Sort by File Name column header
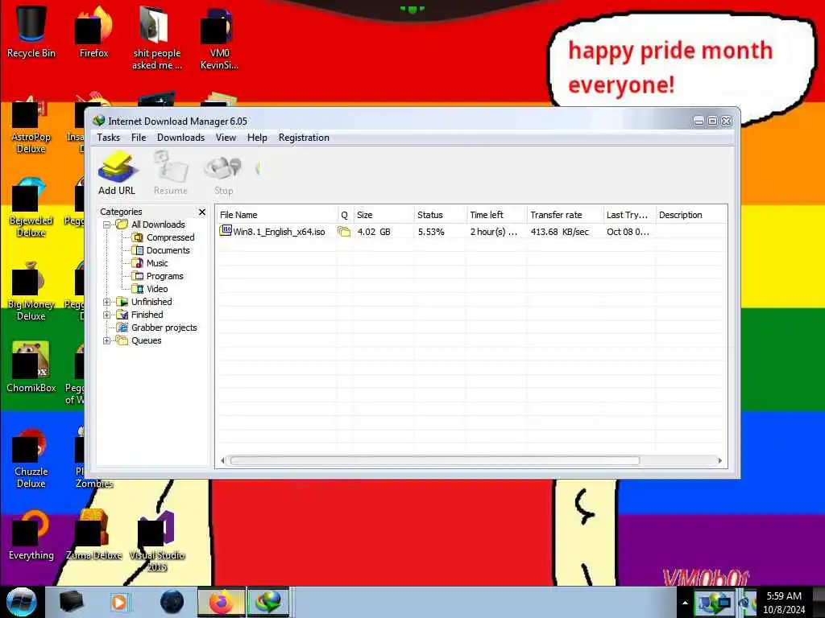 click(277, 215)
